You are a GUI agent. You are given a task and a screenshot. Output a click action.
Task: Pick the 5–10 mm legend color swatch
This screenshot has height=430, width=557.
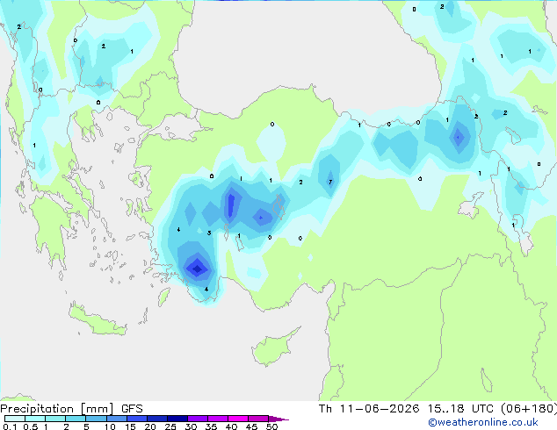(96, 419)
